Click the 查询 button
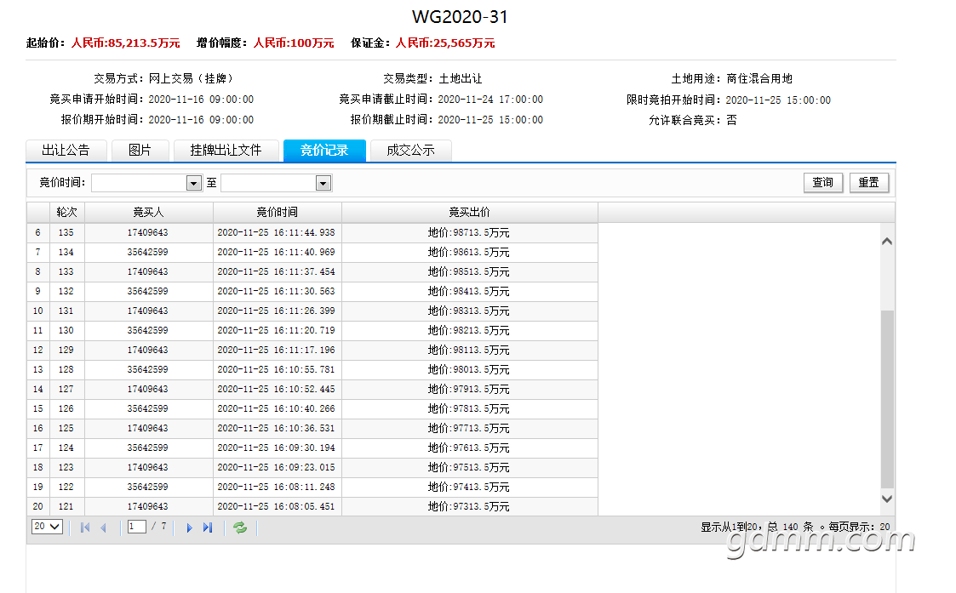Screen dimensions: 956x593 (x=822, y=182)
